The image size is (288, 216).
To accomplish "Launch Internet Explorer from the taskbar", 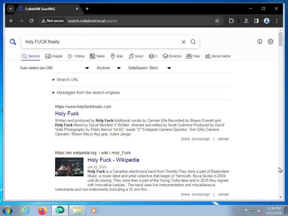I will coord(25,210).
